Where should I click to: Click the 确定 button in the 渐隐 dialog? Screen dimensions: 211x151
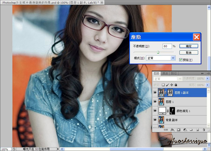point(189,46)
